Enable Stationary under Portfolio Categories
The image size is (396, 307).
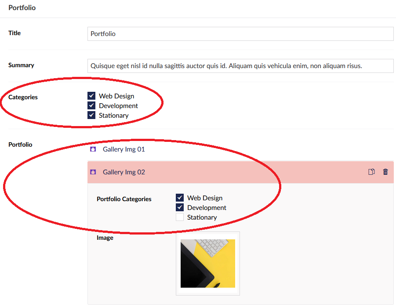tap(180, 217)
